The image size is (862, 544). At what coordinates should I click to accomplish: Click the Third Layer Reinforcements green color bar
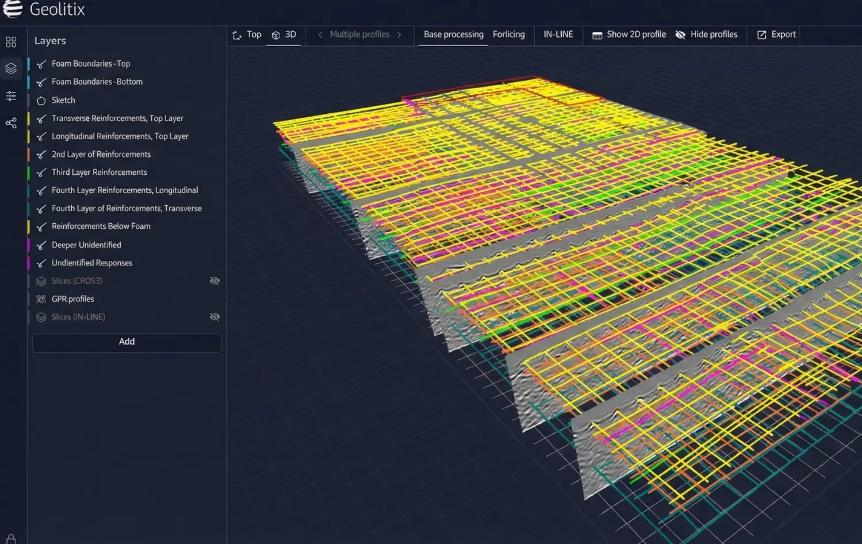(x=29, y=173)
